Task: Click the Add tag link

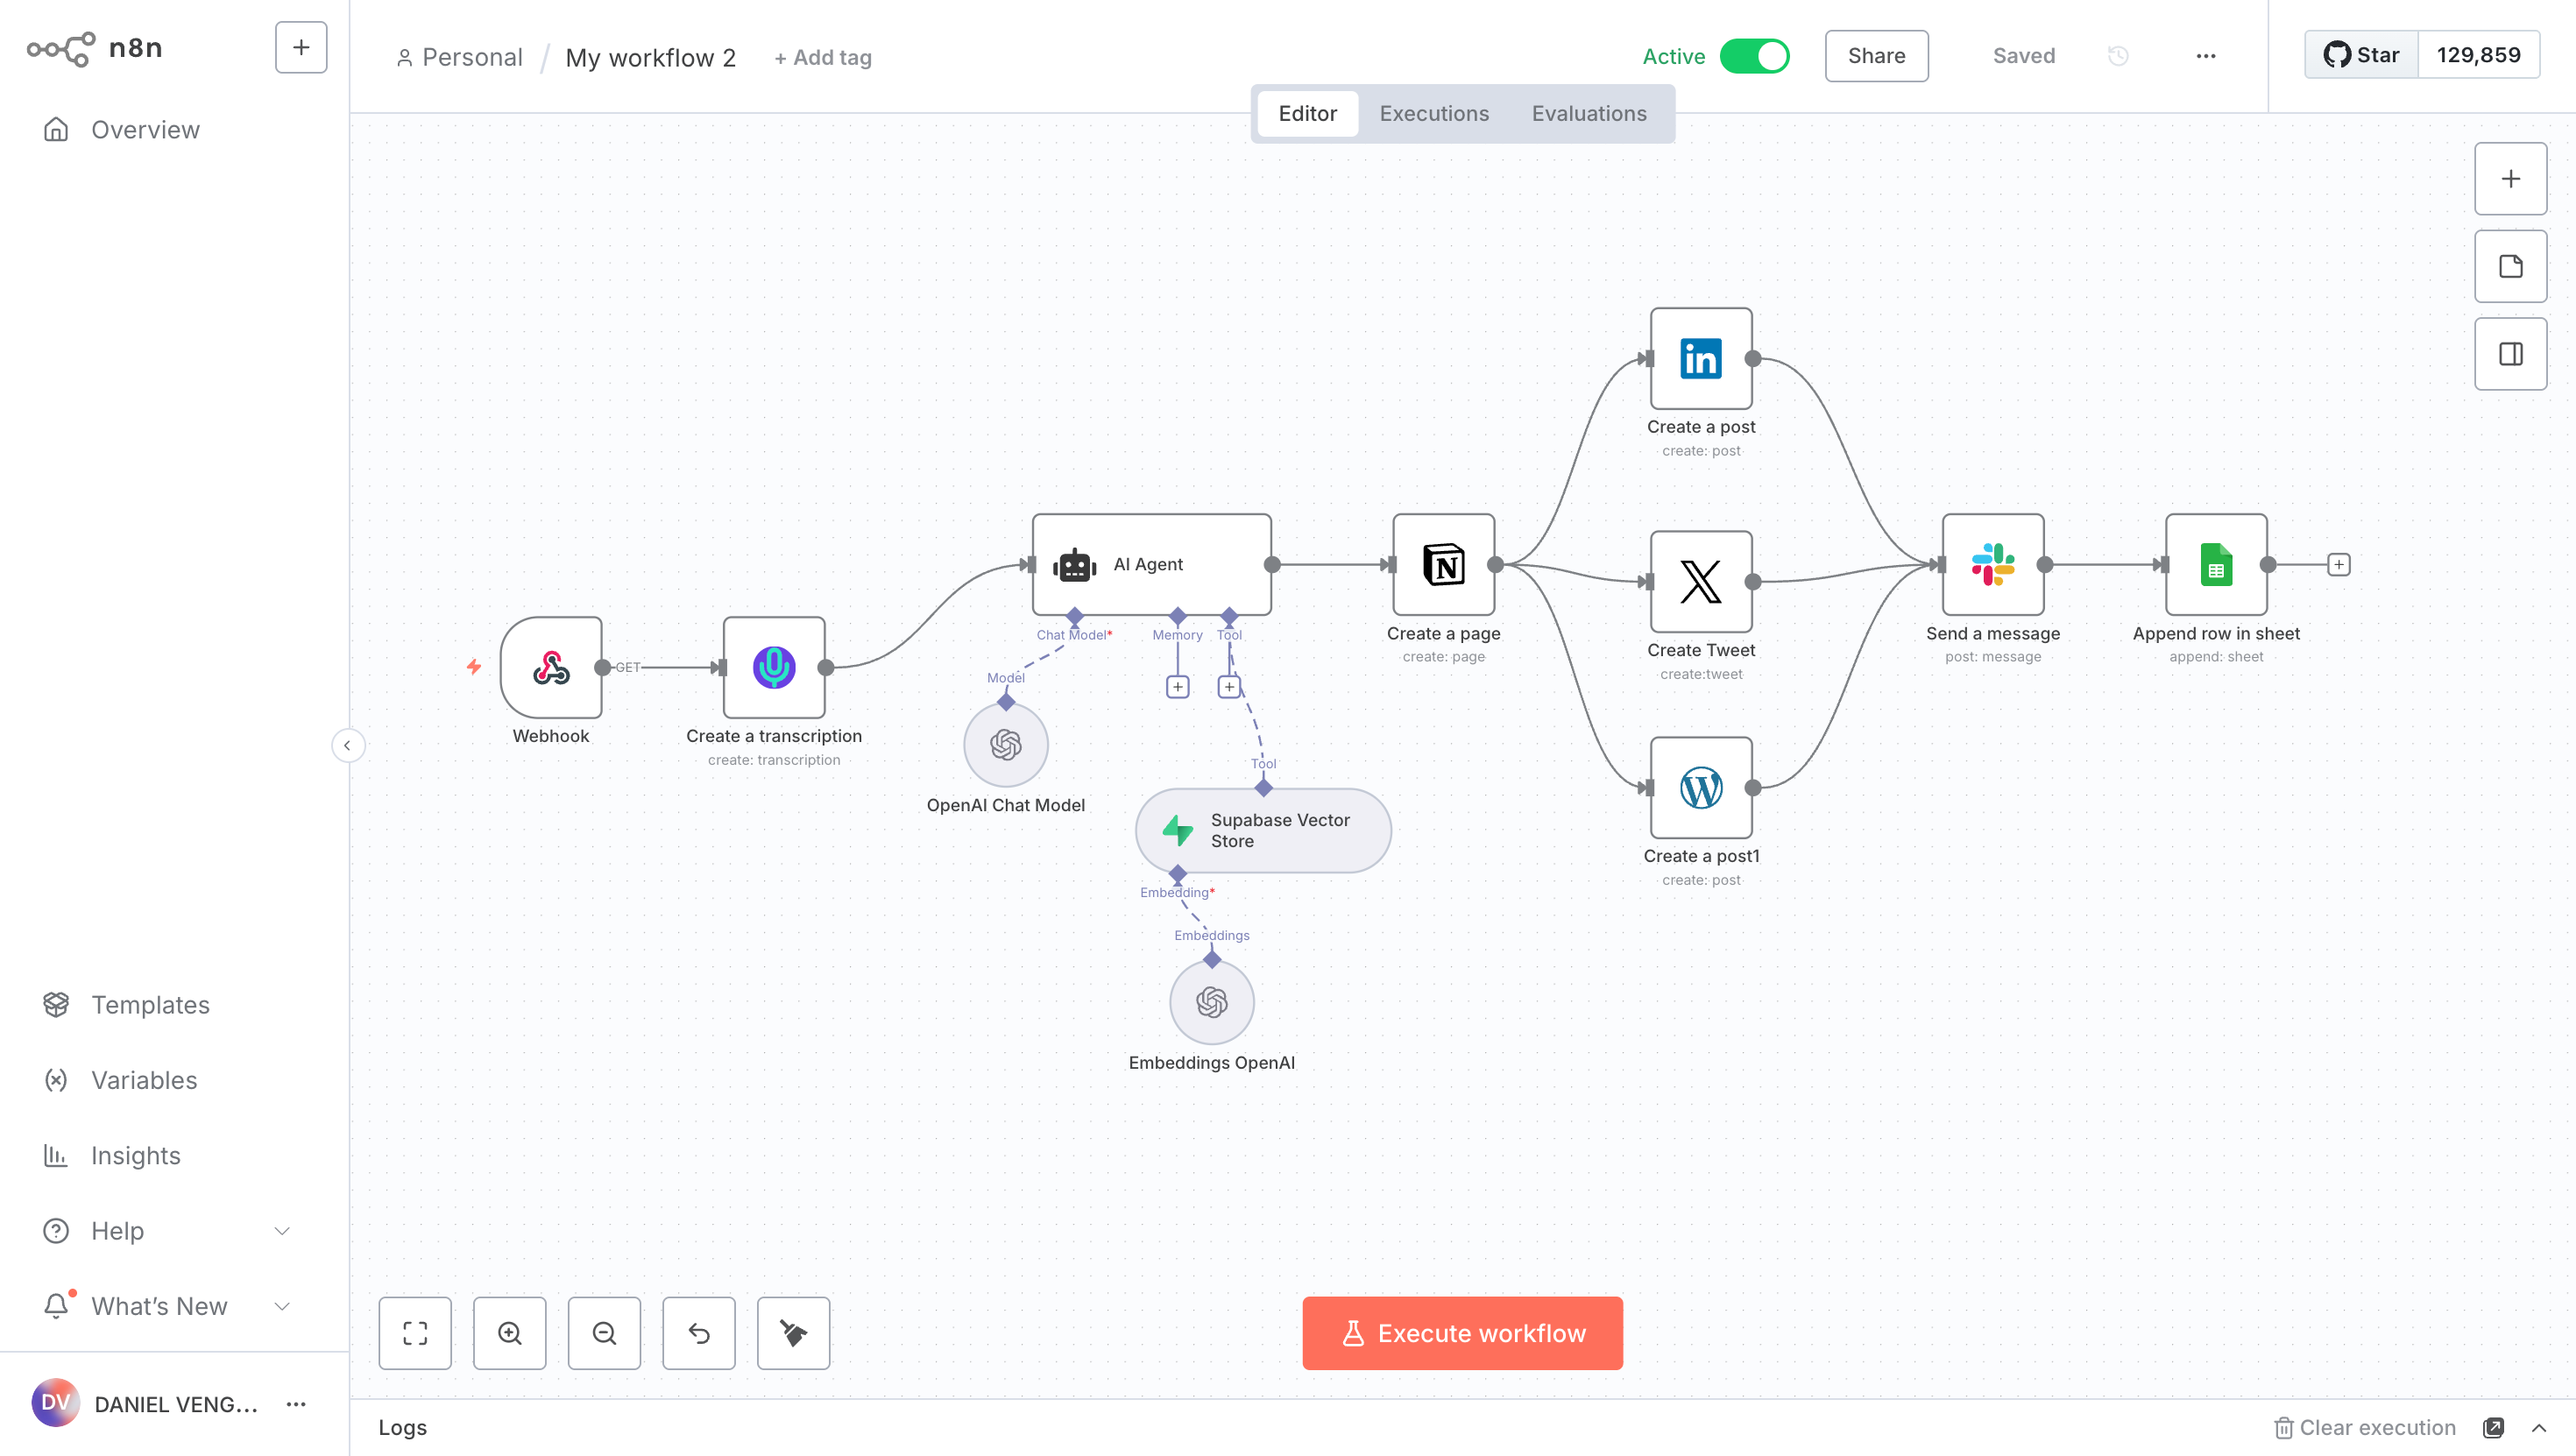Action: [x=823, y=58]
